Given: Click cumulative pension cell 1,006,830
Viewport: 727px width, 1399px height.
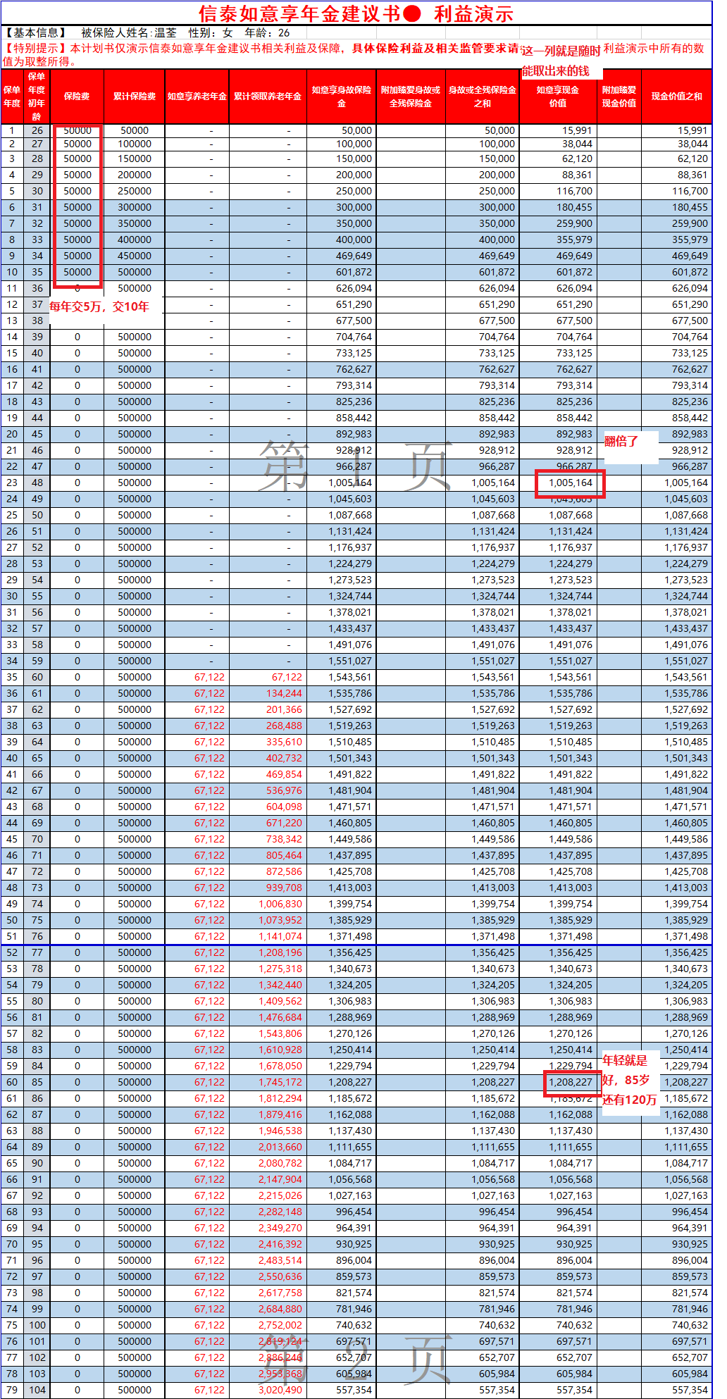Looking at the screenshot, I should pyautogui.click(x=268, y=904).
